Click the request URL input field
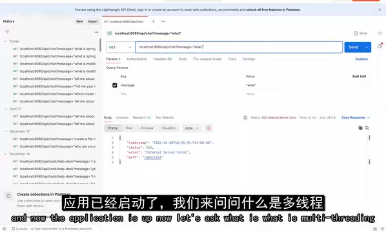 [x=239, y=47]
